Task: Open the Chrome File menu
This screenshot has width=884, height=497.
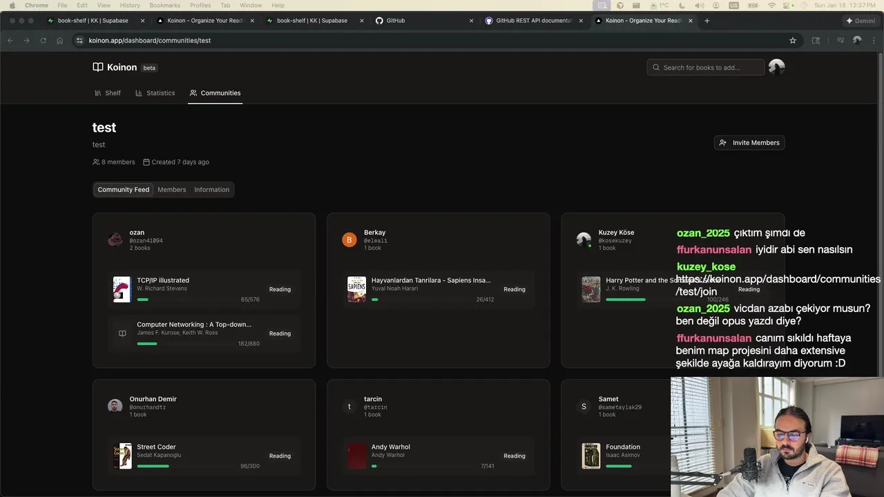Action: tap(62, 5)
